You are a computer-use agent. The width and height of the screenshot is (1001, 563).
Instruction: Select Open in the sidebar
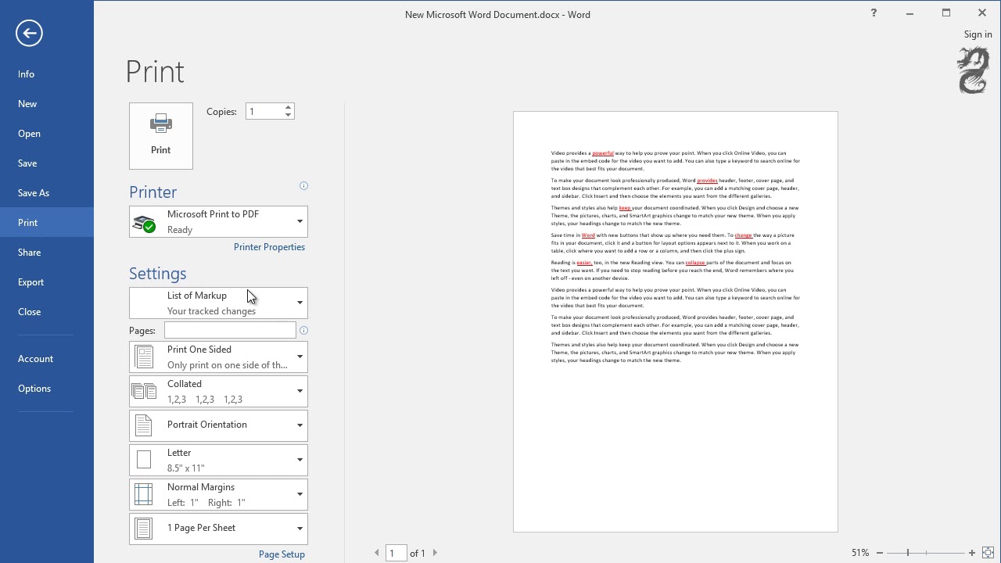[47, 134]
